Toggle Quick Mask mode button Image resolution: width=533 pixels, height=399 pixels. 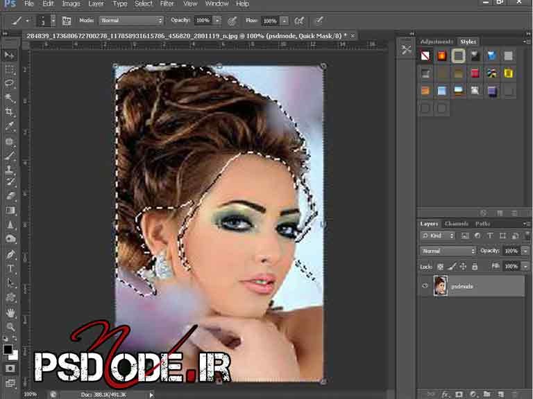coord(10,369)
